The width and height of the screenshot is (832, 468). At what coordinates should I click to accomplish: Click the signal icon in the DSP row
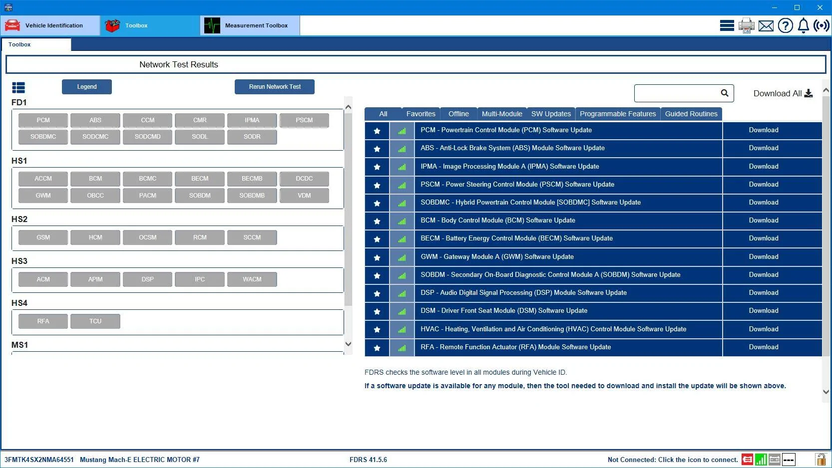402,293
